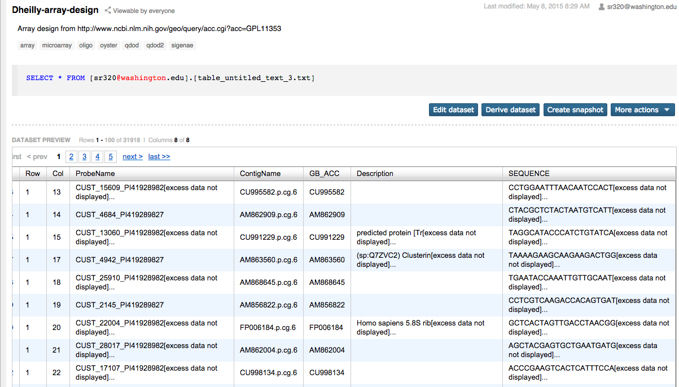
Task: Click the Edit dataset button
Action: click(x=453, y=109)
